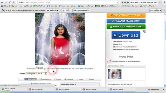Click РЕДАКТИРОВАТЬ КИМИ blue button

coord(126,21)
